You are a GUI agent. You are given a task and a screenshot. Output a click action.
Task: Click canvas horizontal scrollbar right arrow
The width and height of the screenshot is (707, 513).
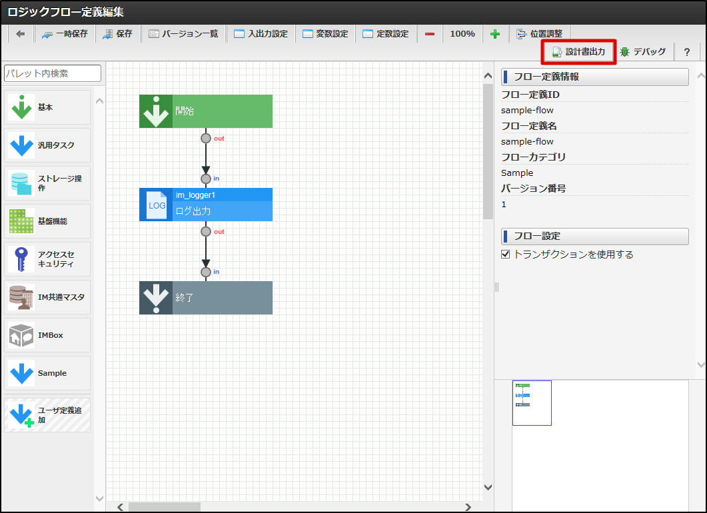tap(468, 507)
